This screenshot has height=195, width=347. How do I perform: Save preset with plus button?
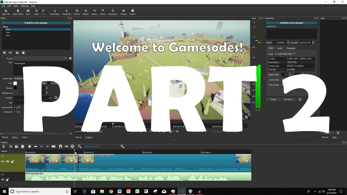tap(70, 58)
